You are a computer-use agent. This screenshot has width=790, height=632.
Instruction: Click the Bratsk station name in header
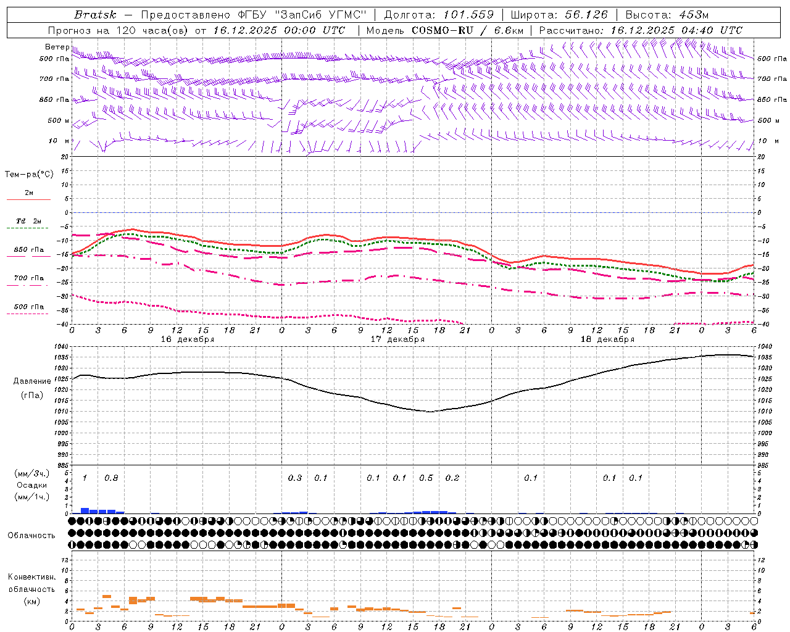[x=95, y=15]
